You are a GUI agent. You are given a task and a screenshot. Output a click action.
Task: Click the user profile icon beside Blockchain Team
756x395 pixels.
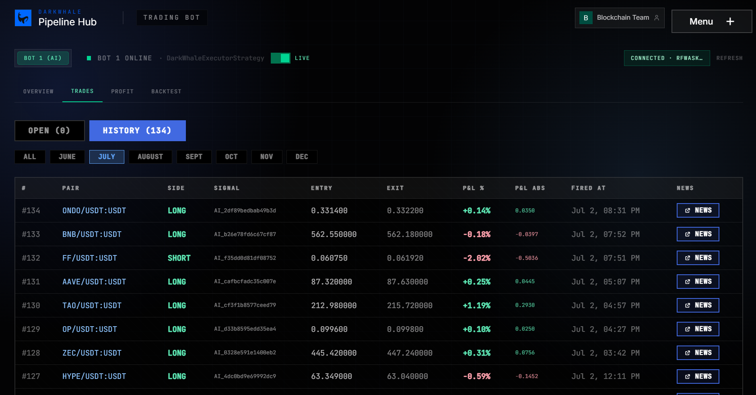pyautogui.click(x=657, y=18)
